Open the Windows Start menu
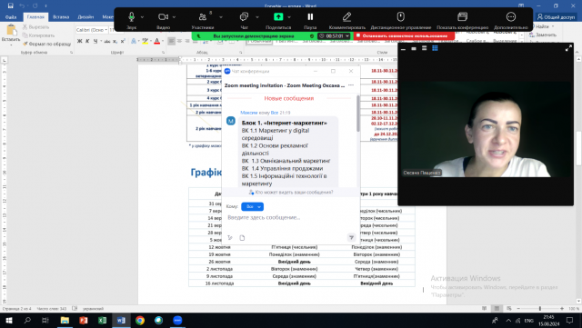This screenshot has width=582, height=328. (x=8, y=320)
